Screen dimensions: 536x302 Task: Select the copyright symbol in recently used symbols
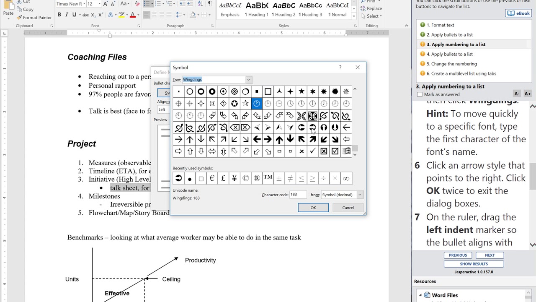click(245, 178)
